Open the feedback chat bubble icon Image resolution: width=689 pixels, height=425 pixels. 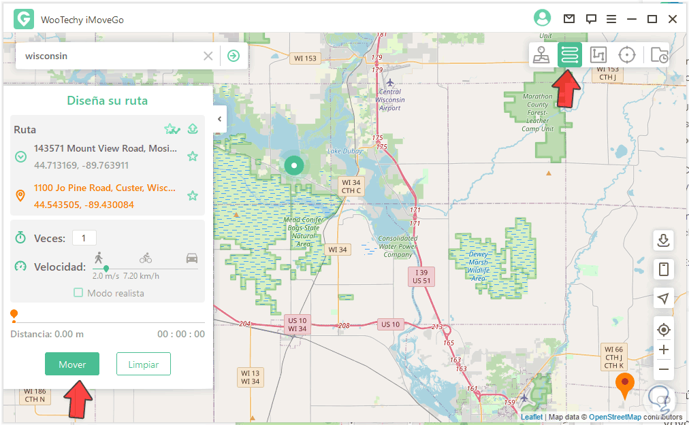pos(591,19)
